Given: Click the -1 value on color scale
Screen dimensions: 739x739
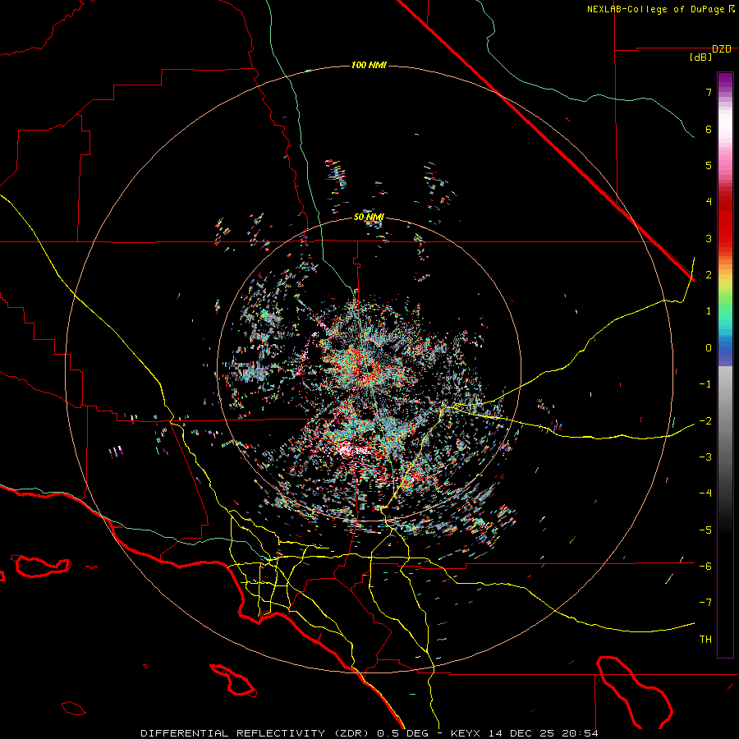Looking at the screenshot, I should pyautogui.click(x=705, y=384).
